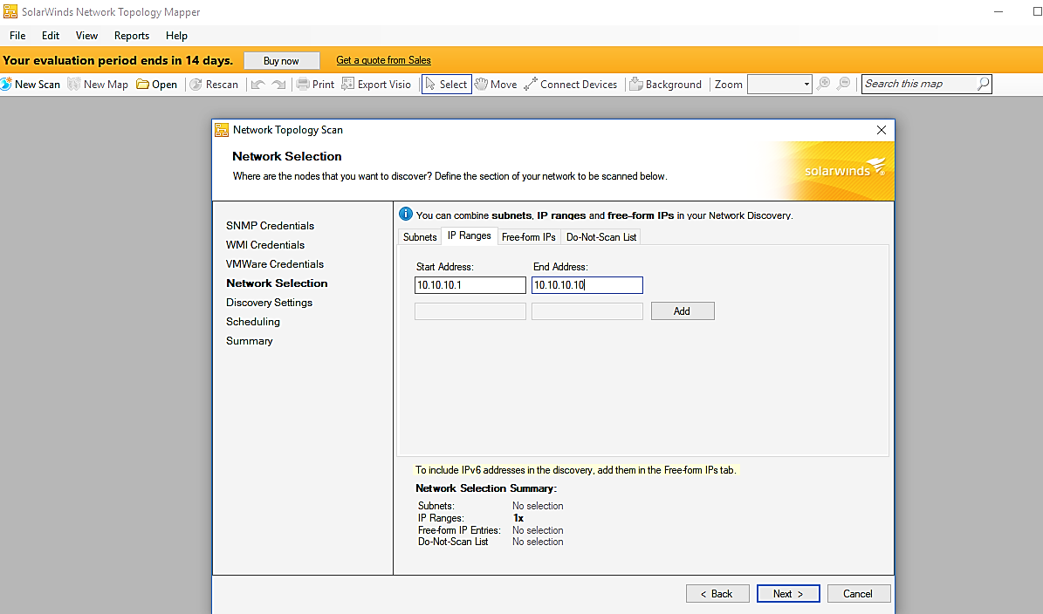Viewport: 1043px width, 614px height.
Task: Open the Edit menu
Action: (x=51, y=36)
